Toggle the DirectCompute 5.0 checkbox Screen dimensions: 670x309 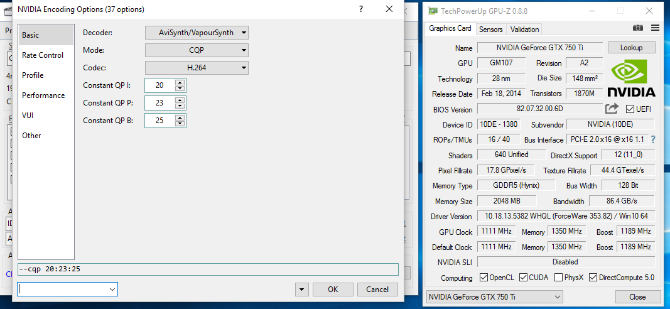point(593,278)
